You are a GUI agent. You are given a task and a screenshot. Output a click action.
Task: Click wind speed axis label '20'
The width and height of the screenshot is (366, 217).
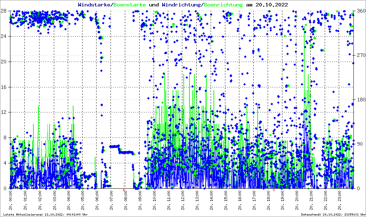pyautogui.click(x=4, y=62)
